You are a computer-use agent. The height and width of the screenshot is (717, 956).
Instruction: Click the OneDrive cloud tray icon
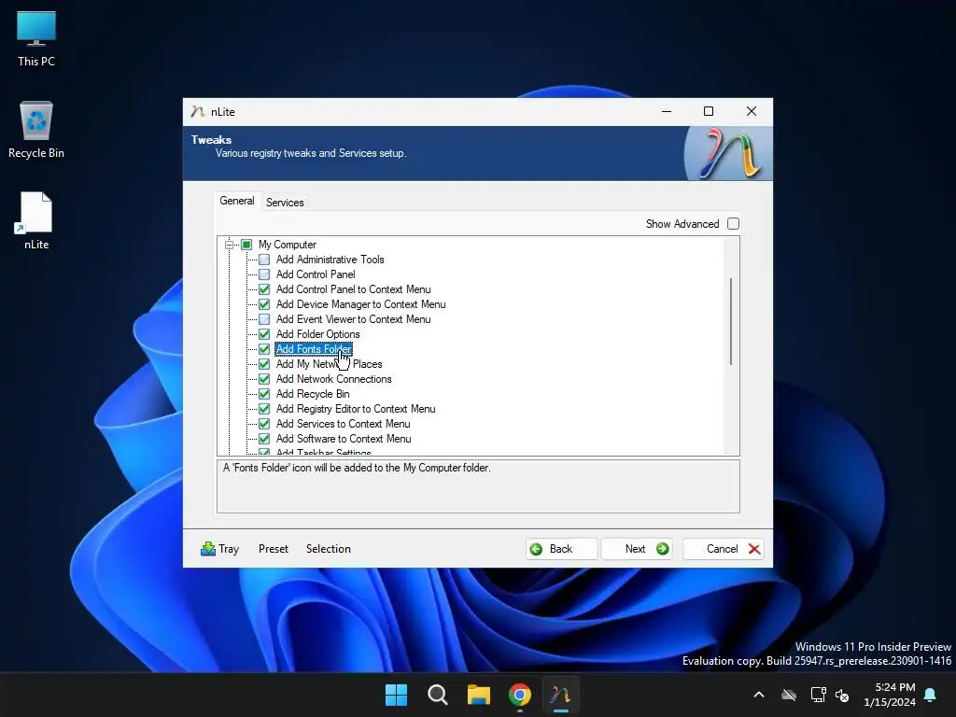[789, 695]
